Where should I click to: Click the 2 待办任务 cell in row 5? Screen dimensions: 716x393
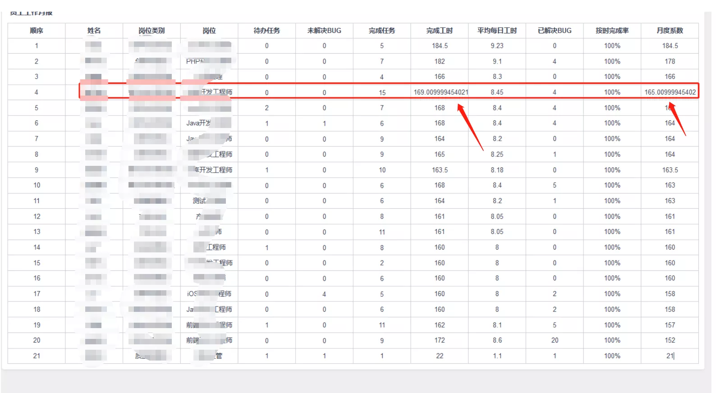point(266,108)
